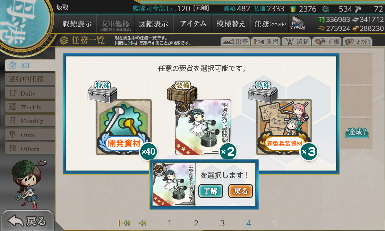The height and width of the screenshot is (231, 385).
Task: Jump to first page arrow icon
Action: pos(124,223)
